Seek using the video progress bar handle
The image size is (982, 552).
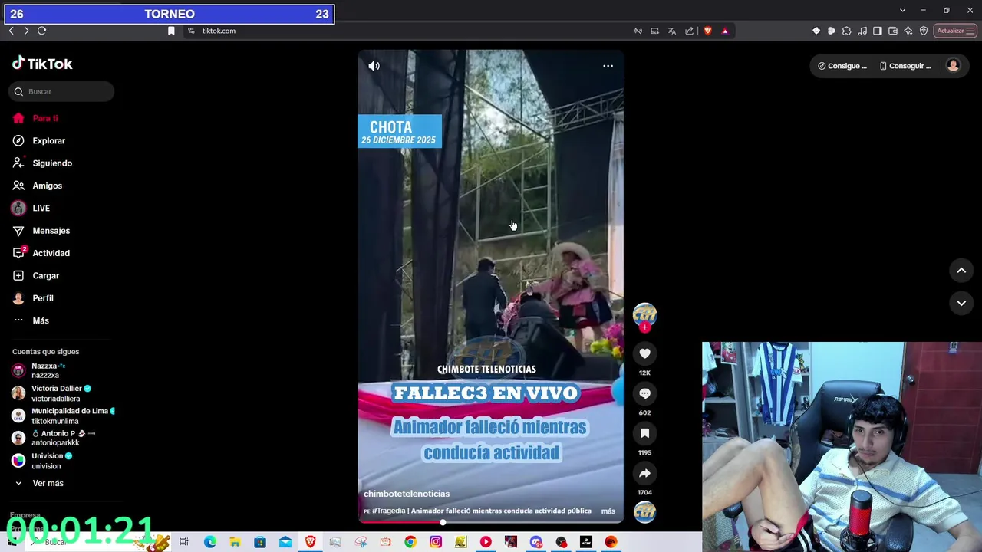click(443, 522)
